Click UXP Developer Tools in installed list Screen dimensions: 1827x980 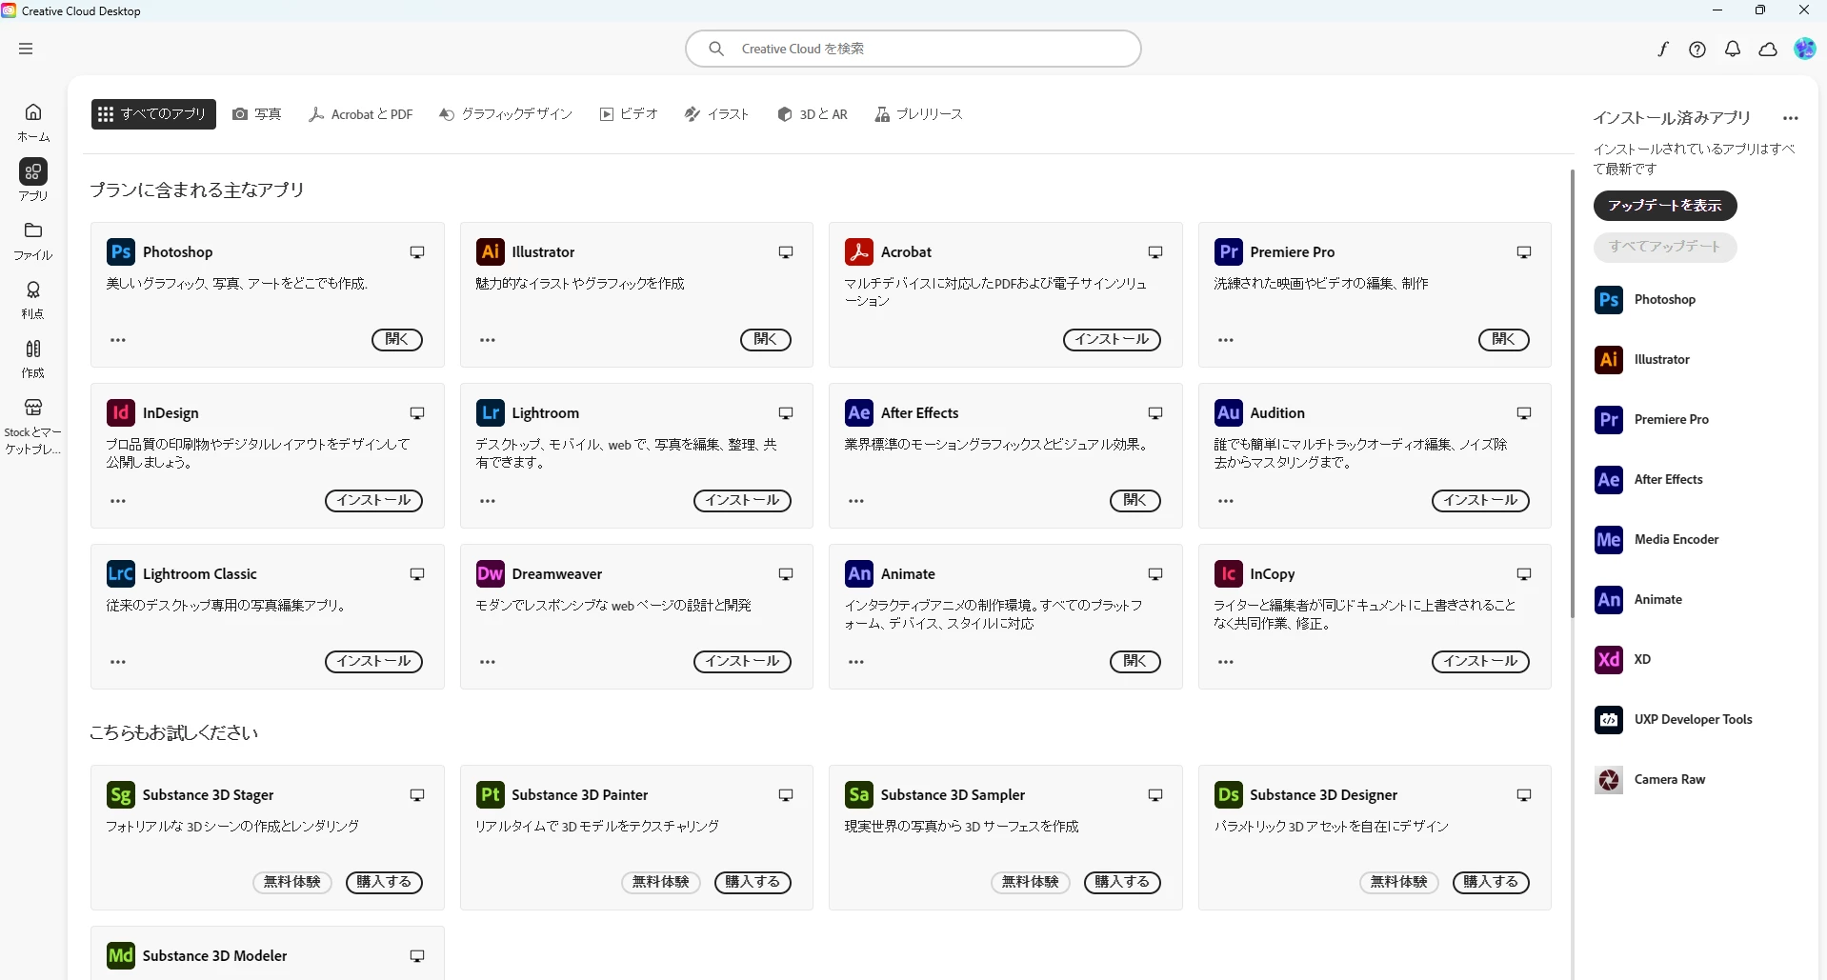(x=1674, y=720)
